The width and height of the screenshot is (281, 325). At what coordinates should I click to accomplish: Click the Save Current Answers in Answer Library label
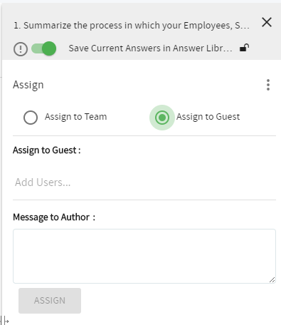151,48
